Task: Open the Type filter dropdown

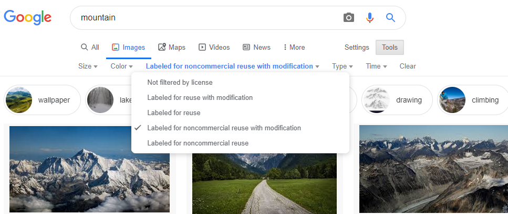Action: (x=342, y=66)
